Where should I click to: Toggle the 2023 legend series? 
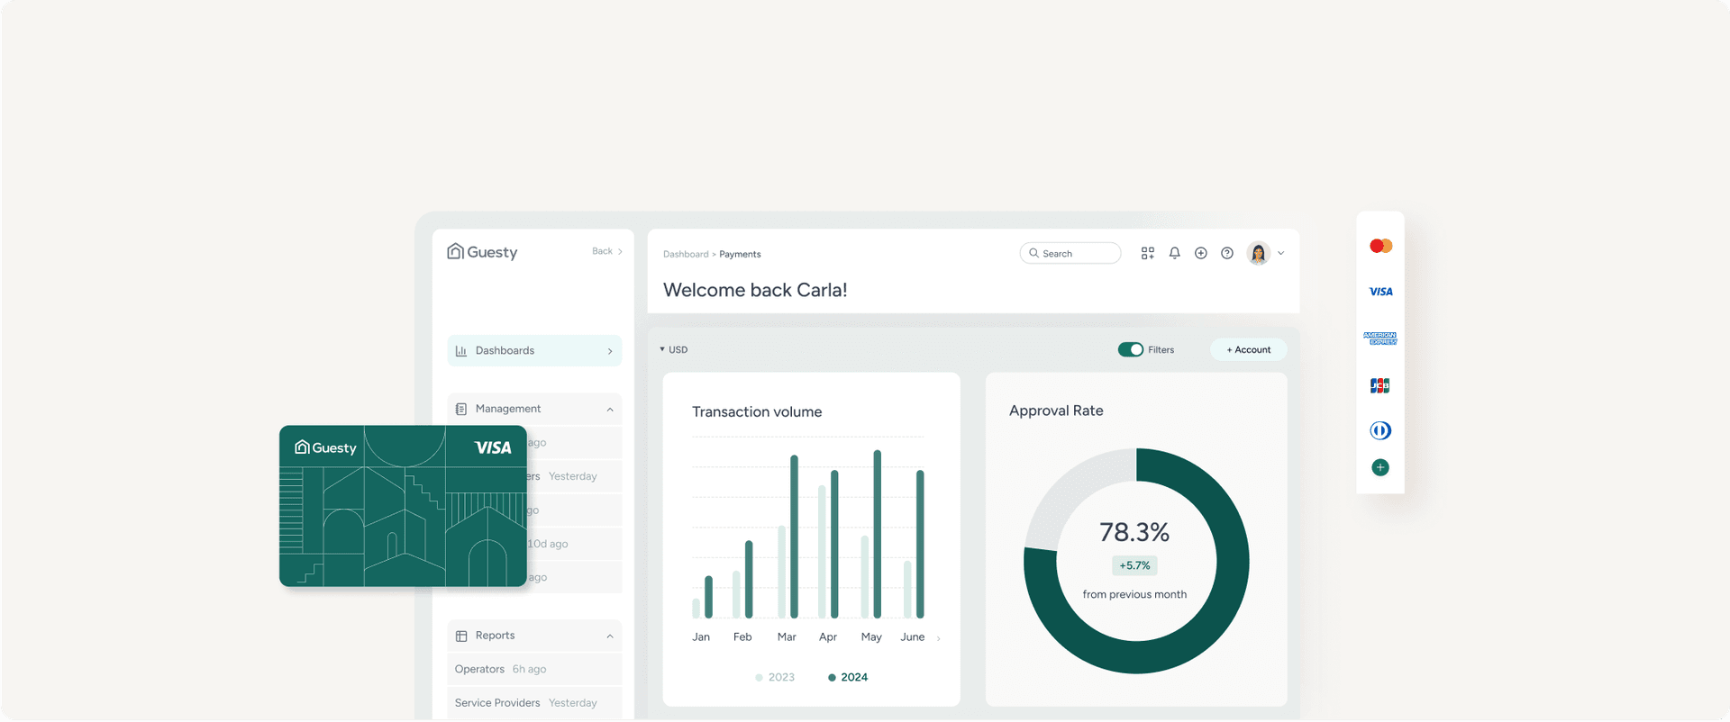click(775, 677)
